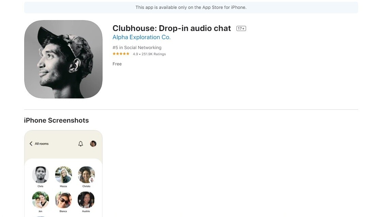Click Christo's avatar in the screenshot

(86, 175)
